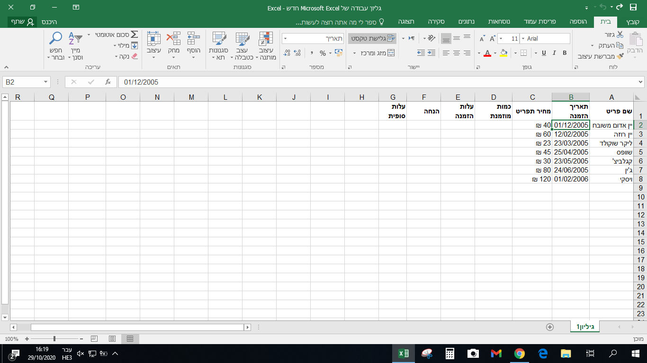Click the increase decimal icon
This screenshot has width=647, height=363.
(297, 53)
